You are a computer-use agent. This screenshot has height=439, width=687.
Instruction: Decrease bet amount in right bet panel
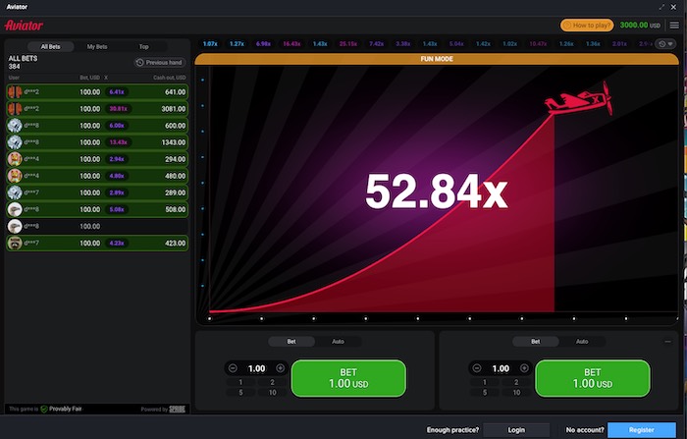point(477,368)
